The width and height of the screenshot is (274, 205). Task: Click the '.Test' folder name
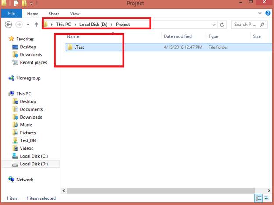point(79,47)
